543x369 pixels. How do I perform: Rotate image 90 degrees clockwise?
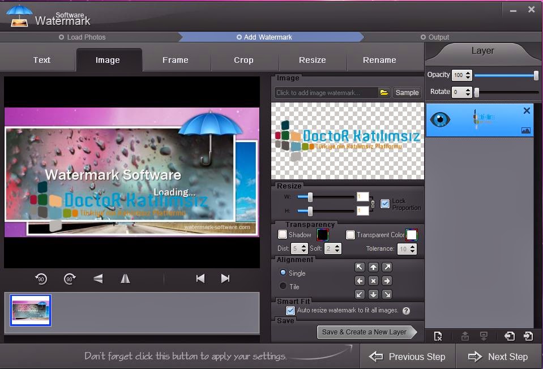[70, 278]
